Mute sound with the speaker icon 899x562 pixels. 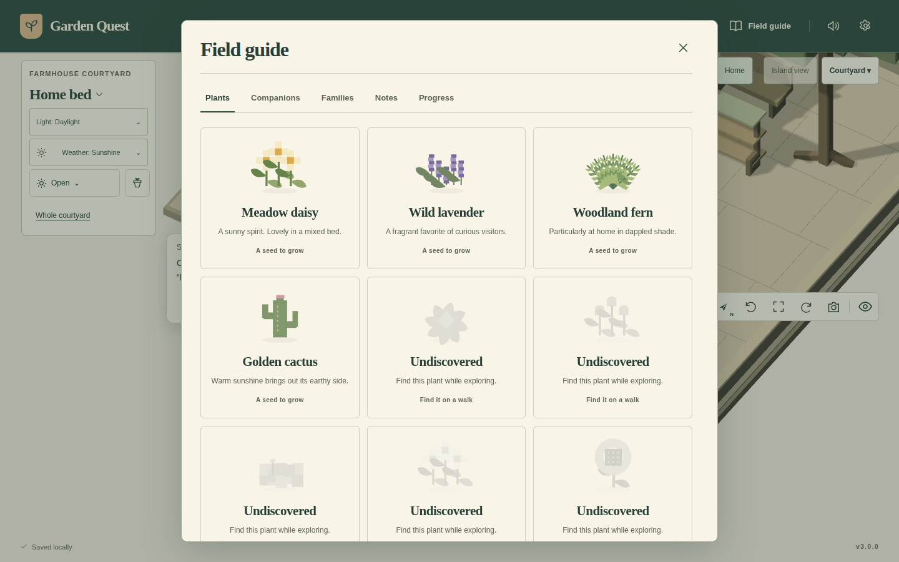coord(833,26)
